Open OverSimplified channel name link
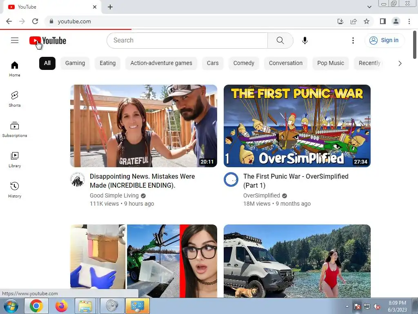This screenshot has height=314, width=418. click(262, 195)
